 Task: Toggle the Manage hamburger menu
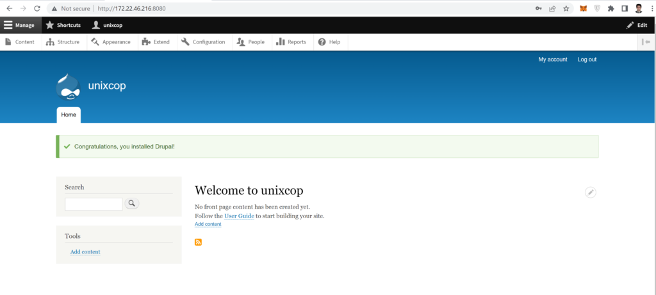pyautogui.click(x=20, y=25)
